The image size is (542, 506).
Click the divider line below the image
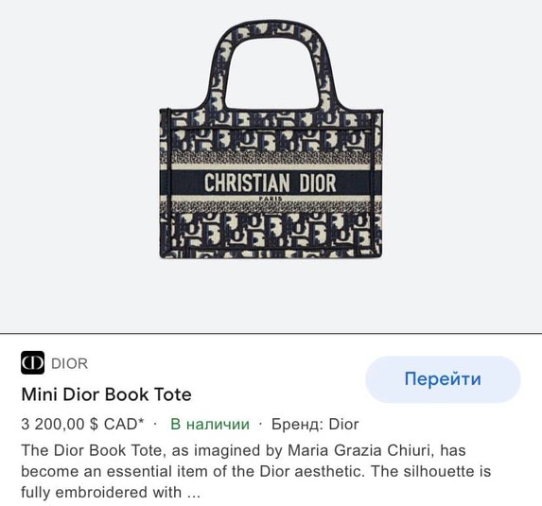pyautogui.click(x=271, y=334)
